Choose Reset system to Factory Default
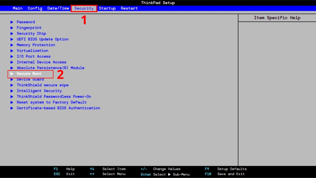 52,102
